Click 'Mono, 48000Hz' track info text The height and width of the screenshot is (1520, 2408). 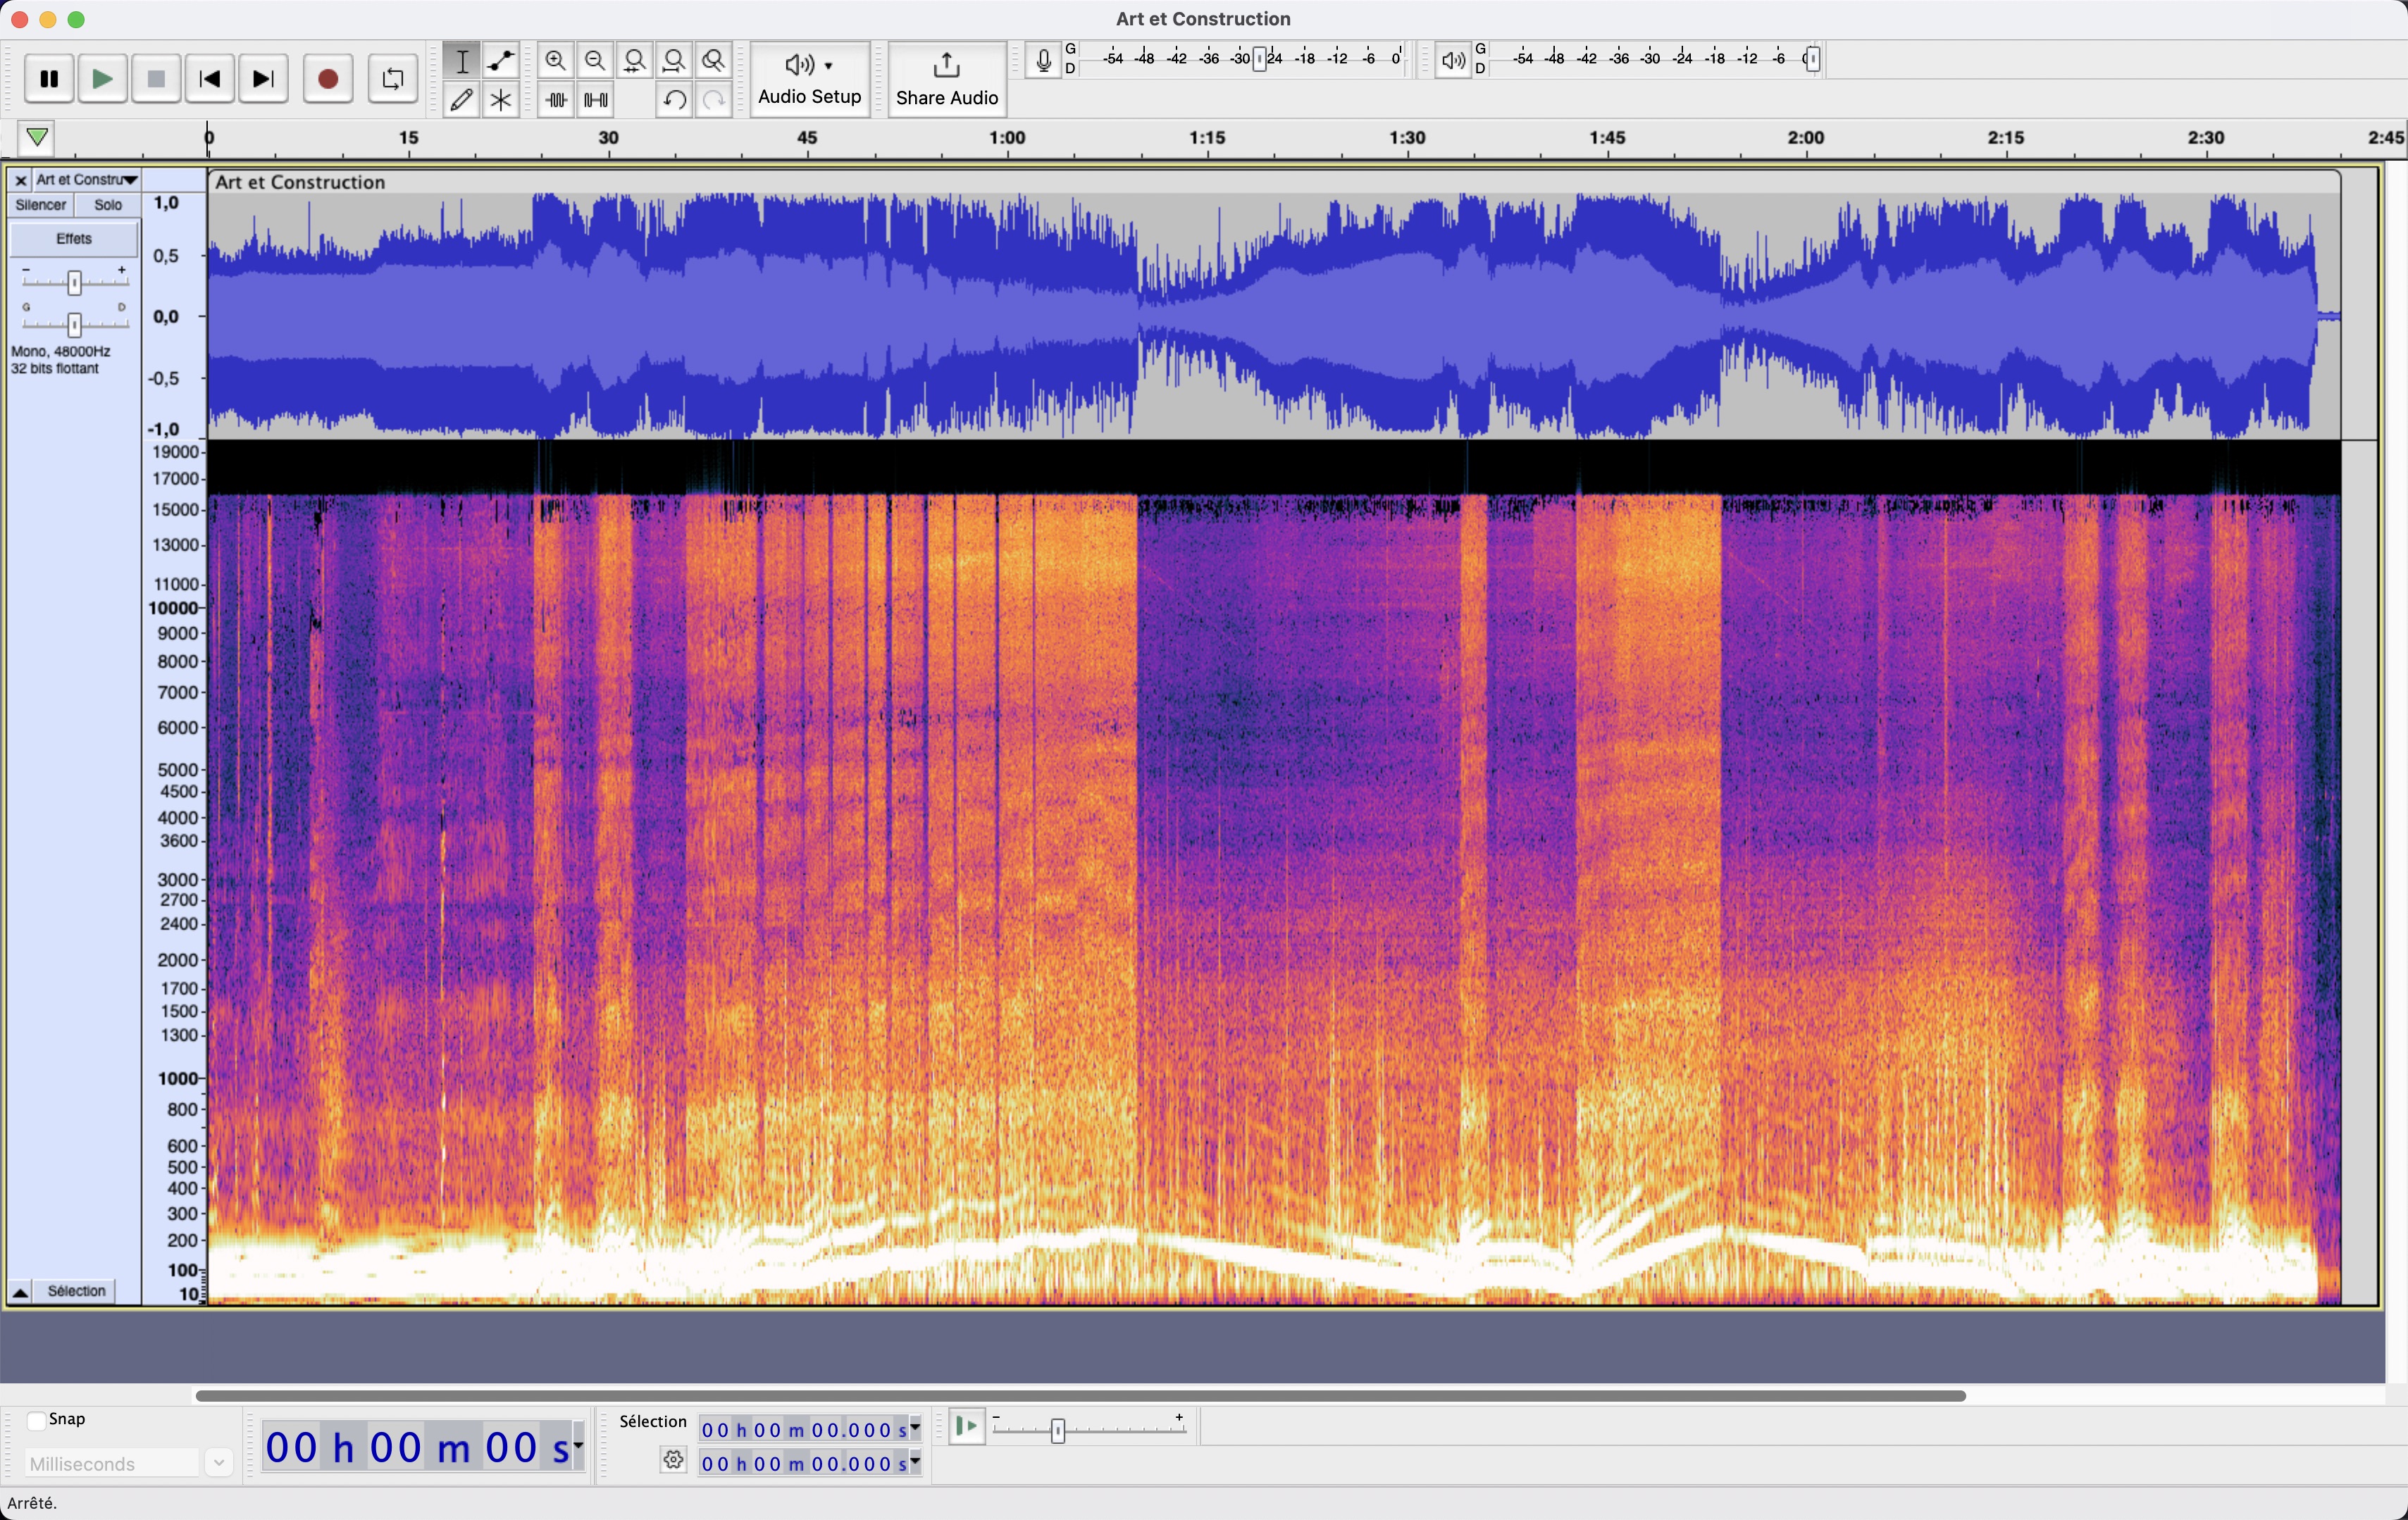(x=60, y=352)
